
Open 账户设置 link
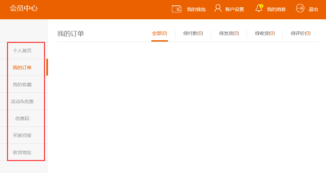click(x=235, y=9)
